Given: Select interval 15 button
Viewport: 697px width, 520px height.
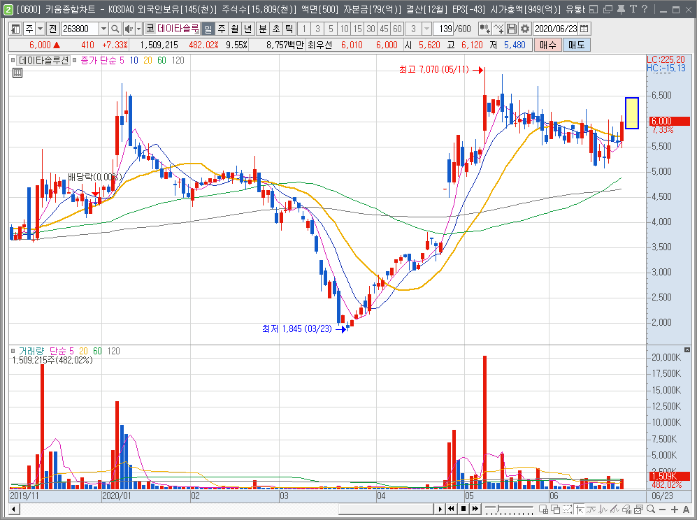Looking at the screenshot, I should coord(357,29).
